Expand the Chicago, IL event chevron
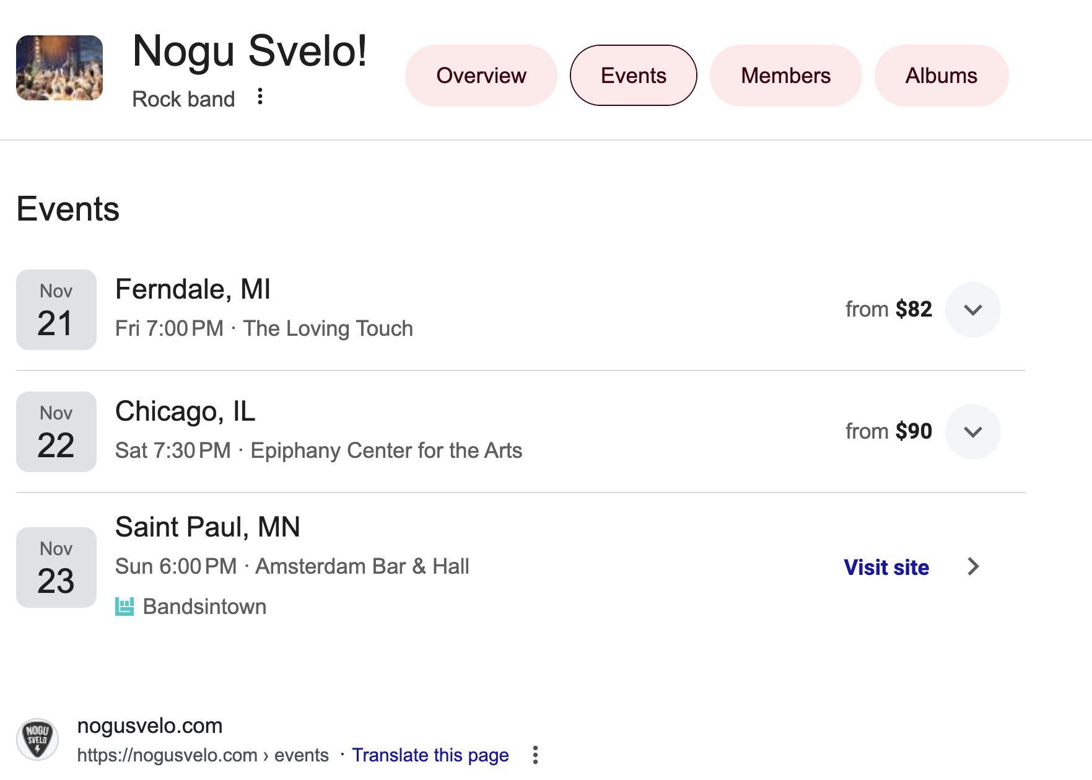The height and width of the screenshot is (780, 1092). pos(972,432)
